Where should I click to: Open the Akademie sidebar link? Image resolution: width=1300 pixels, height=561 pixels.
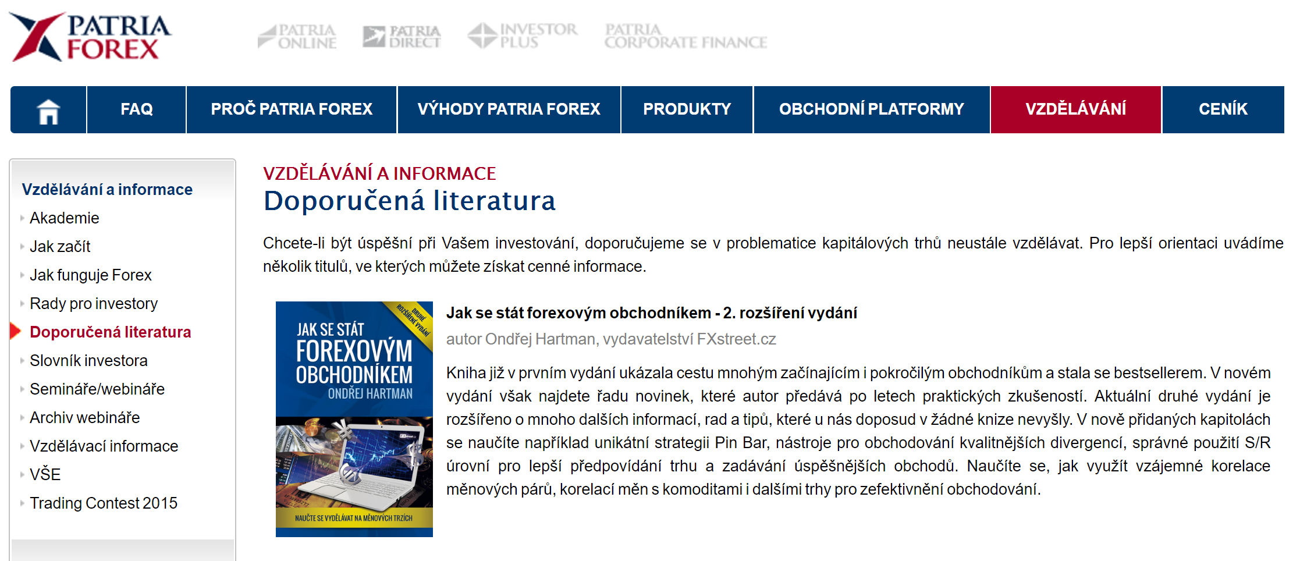pos(65,218)
